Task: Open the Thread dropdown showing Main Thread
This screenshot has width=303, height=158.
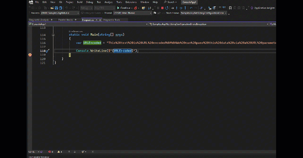Action: 133,13
